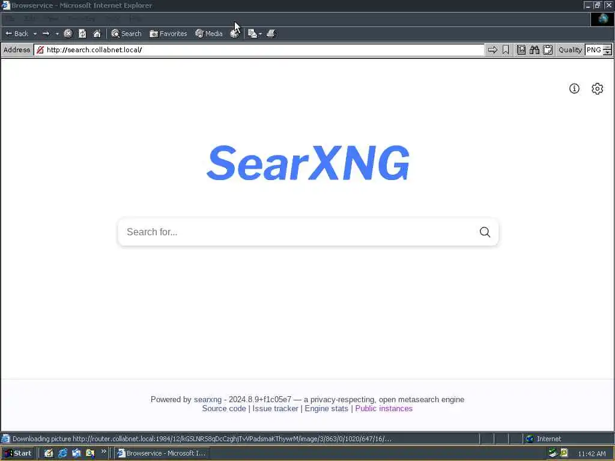Open the Source code link
615x461 pixels.
[224, 408]
